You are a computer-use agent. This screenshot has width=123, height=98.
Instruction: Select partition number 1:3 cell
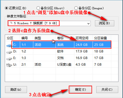(x=24, y=58)
